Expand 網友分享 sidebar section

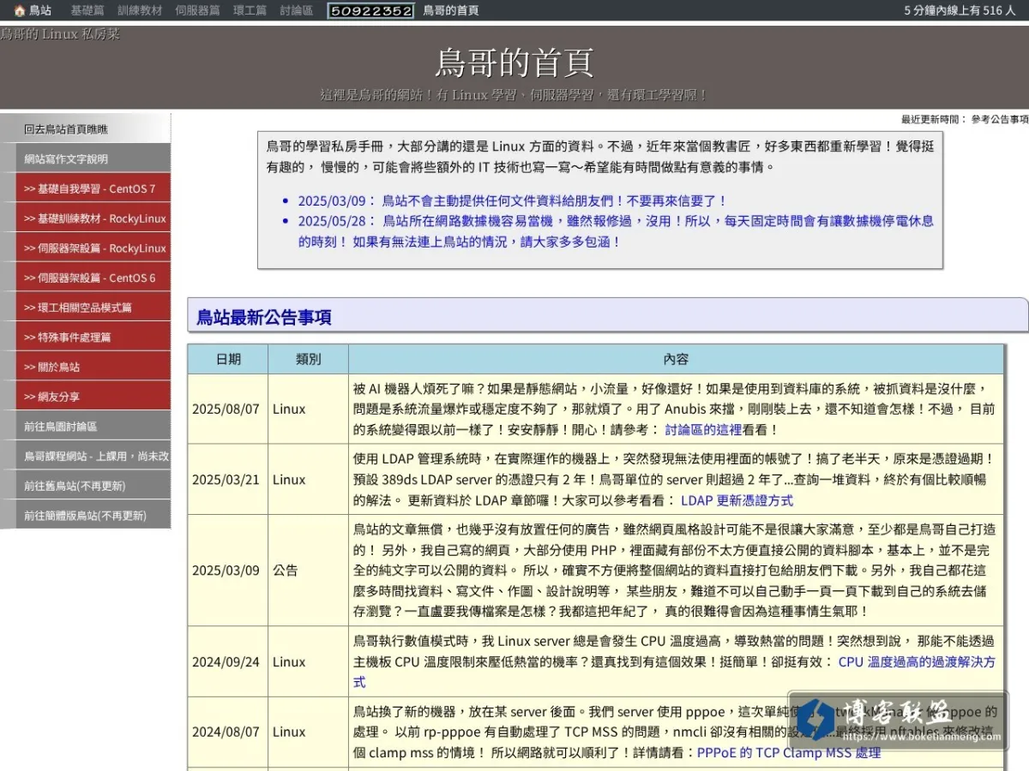pyautogui.click(x=93, y=397)
